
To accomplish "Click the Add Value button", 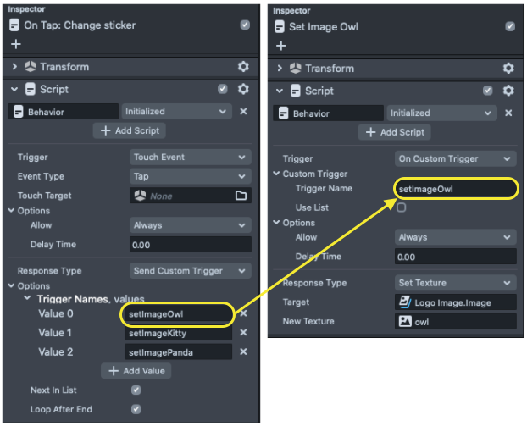I will click(136, 371).
